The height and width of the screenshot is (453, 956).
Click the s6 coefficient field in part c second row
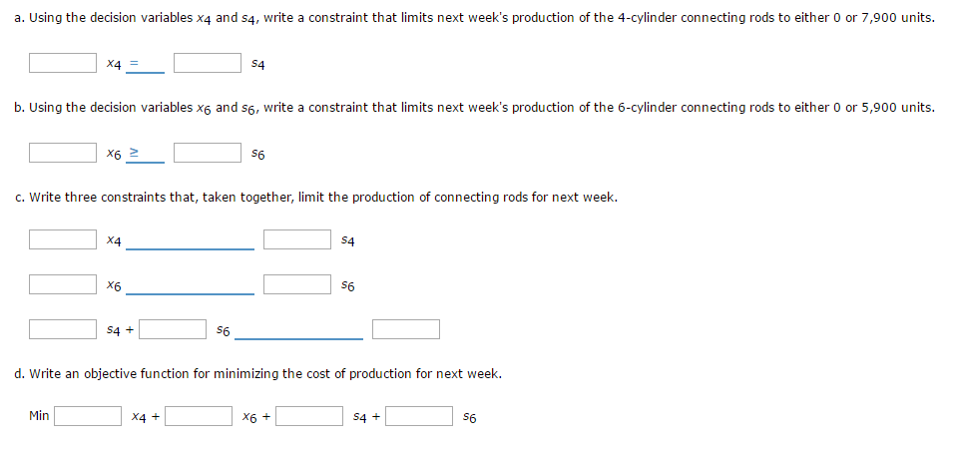point(297,284)
